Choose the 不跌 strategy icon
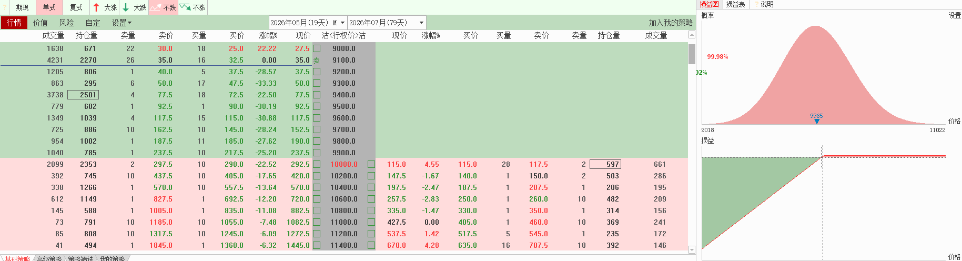Viewport: 962px width, 261px height. point(163,7)
